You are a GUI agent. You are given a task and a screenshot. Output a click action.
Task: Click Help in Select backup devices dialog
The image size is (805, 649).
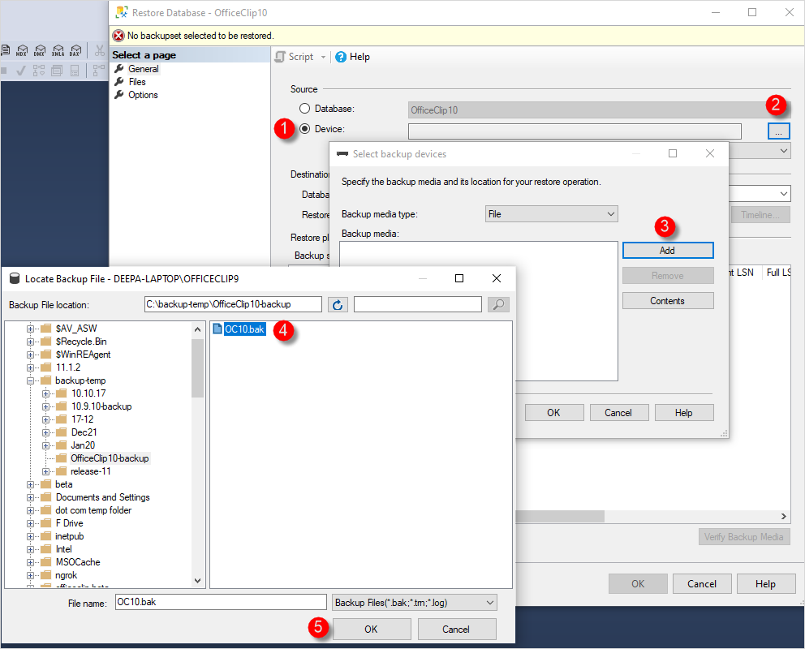pyautogui.click(x=684, y=412)
